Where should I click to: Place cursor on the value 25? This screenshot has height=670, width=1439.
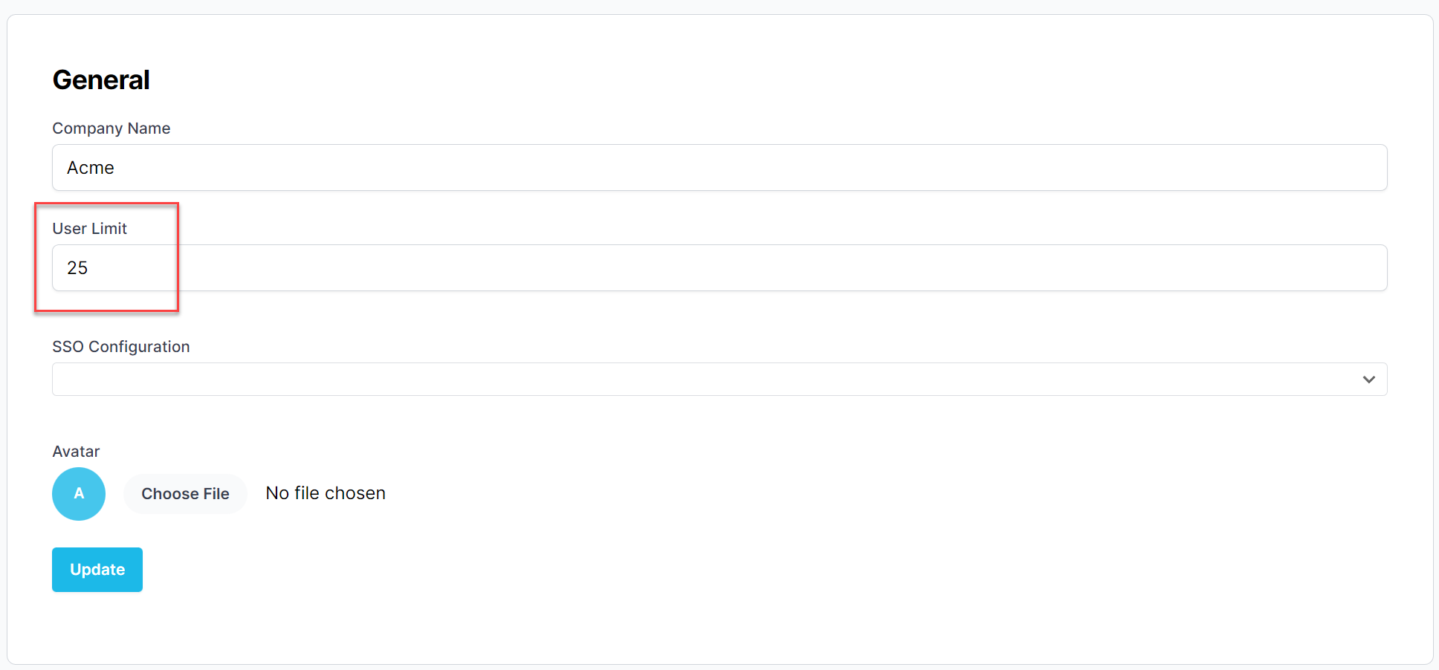tap(77, 268)
